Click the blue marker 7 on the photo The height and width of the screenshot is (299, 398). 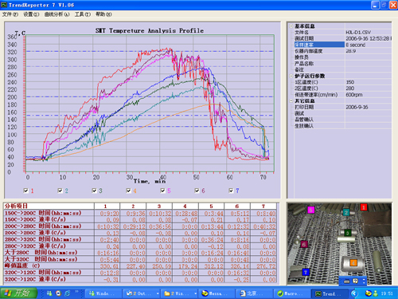[x=306, y=272]
